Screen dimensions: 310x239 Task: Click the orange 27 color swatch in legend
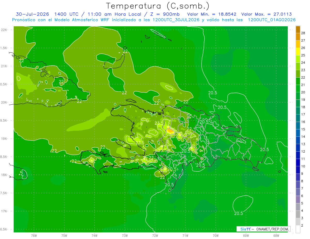coord(298,37)
